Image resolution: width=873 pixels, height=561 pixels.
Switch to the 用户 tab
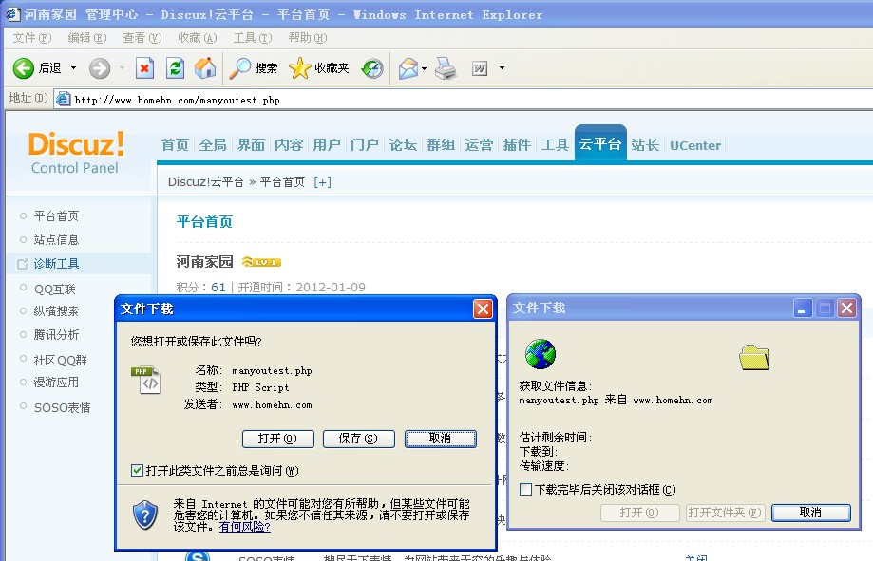(x=326, y=145)
